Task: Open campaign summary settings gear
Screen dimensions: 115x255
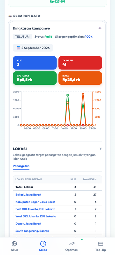Action: tap(100, 28)
